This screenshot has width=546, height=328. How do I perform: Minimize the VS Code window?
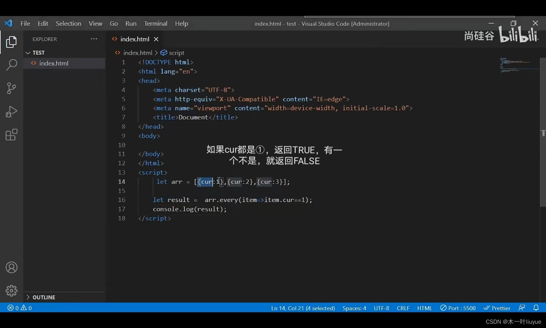(491, 23)
